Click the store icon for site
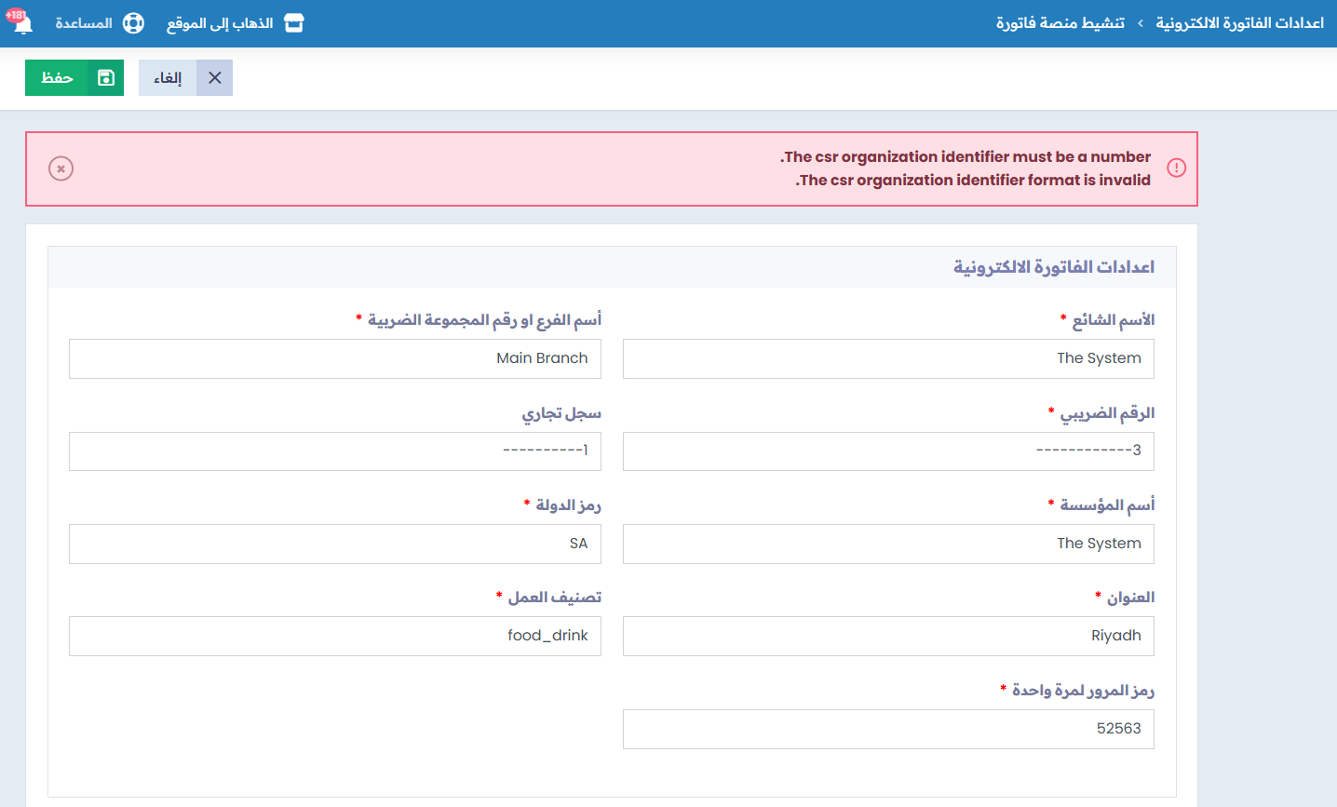Image resolution: width=1337 pixels, height=807 pixels. tap(294, 23)
